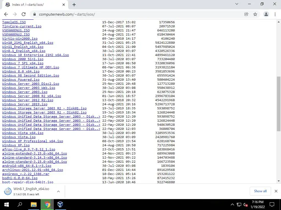Open VirtualBox from the taskbar
Screen dimensions: 281x210
tap(60, 205)
